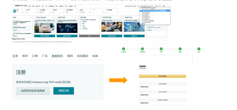237x110 pixels.
Task: Click the teal button under 了解亚马逊物流 card
Action: [x=45, y=36]
